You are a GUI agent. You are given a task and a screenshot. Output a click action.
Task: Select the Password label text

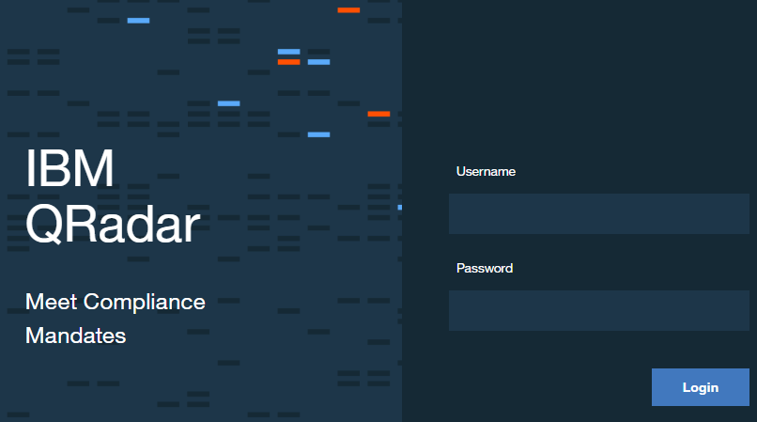click(x=485, y=268)
